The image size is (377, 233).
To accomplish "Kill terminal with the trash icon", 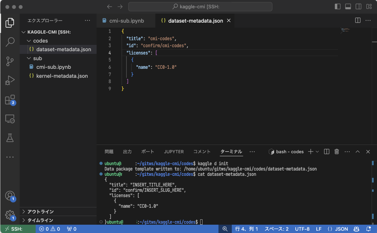I will 337,152.
